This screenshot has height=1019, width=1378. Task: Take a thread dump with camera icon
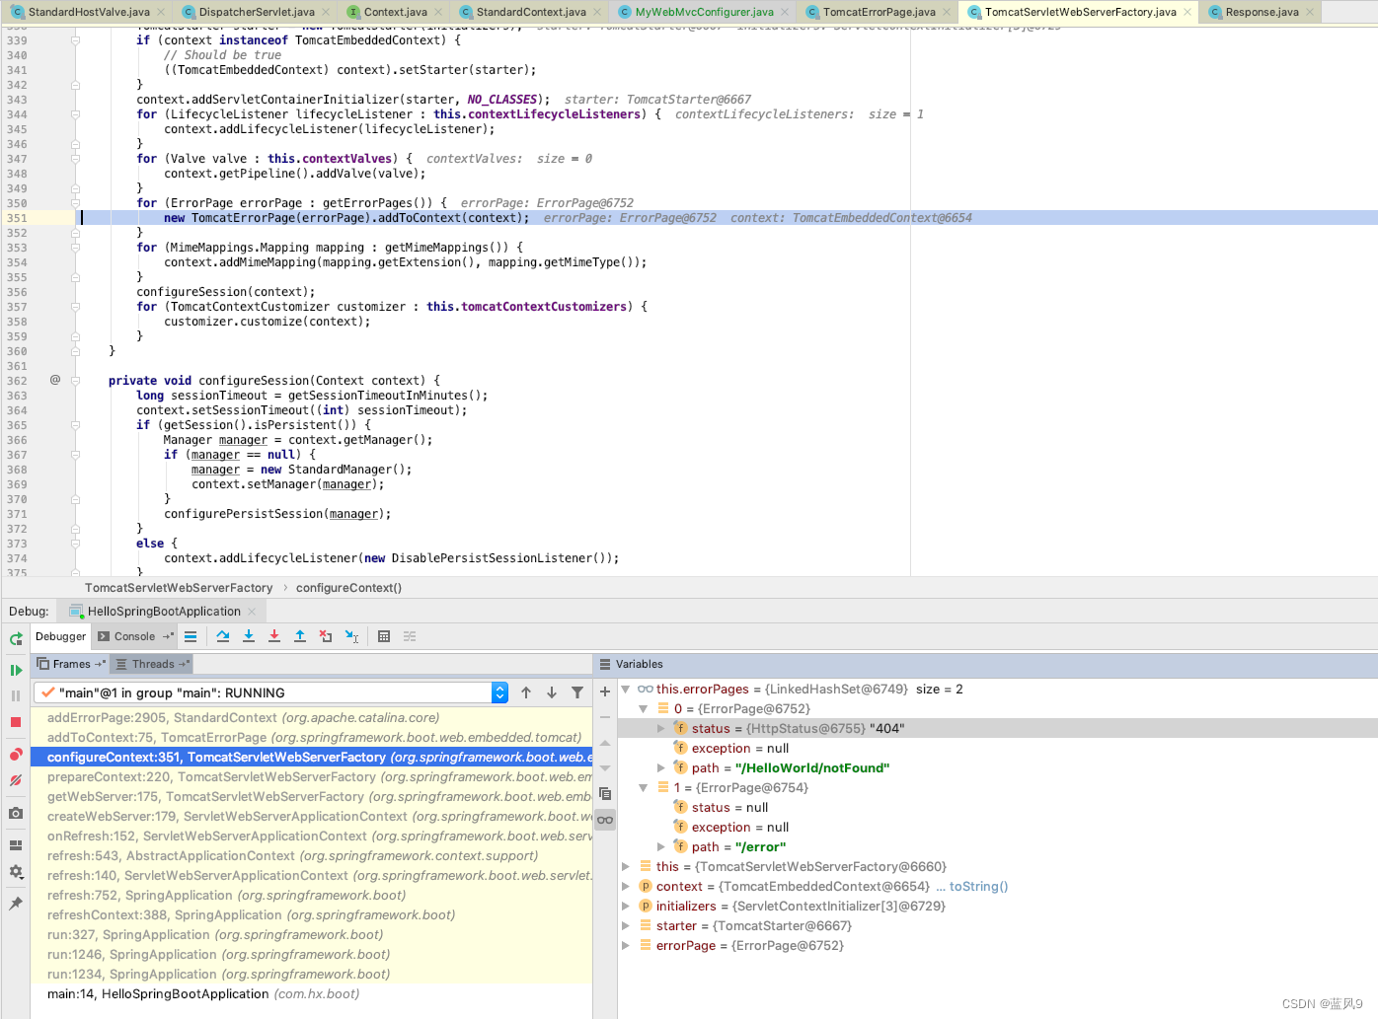pos(16,814)
